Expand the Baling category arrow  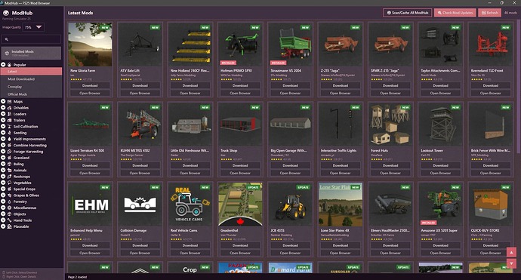click(x=3, y=164)
